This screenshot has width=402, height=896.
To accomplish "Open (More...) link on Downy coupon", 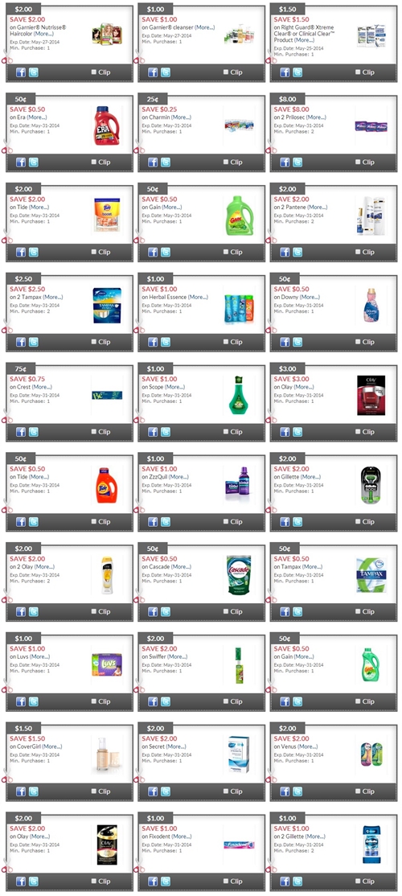I will click(x=310, y=297).
